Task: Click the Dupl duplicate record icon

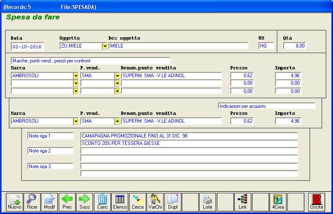Action: 173,202
